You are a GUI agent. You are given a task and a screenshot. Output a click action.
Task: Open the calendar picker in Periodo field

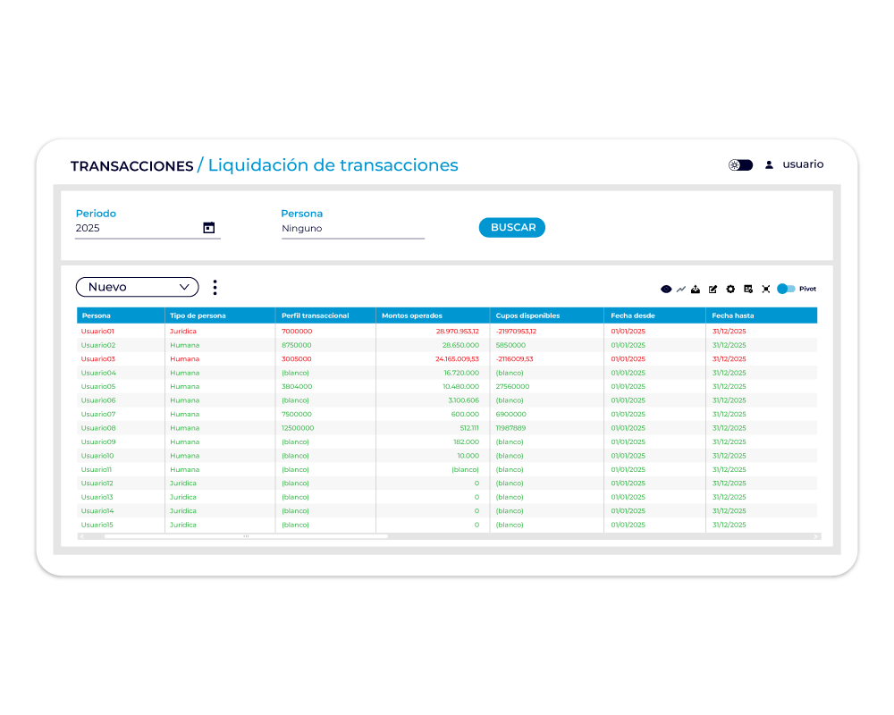click(x=208, y=228)
